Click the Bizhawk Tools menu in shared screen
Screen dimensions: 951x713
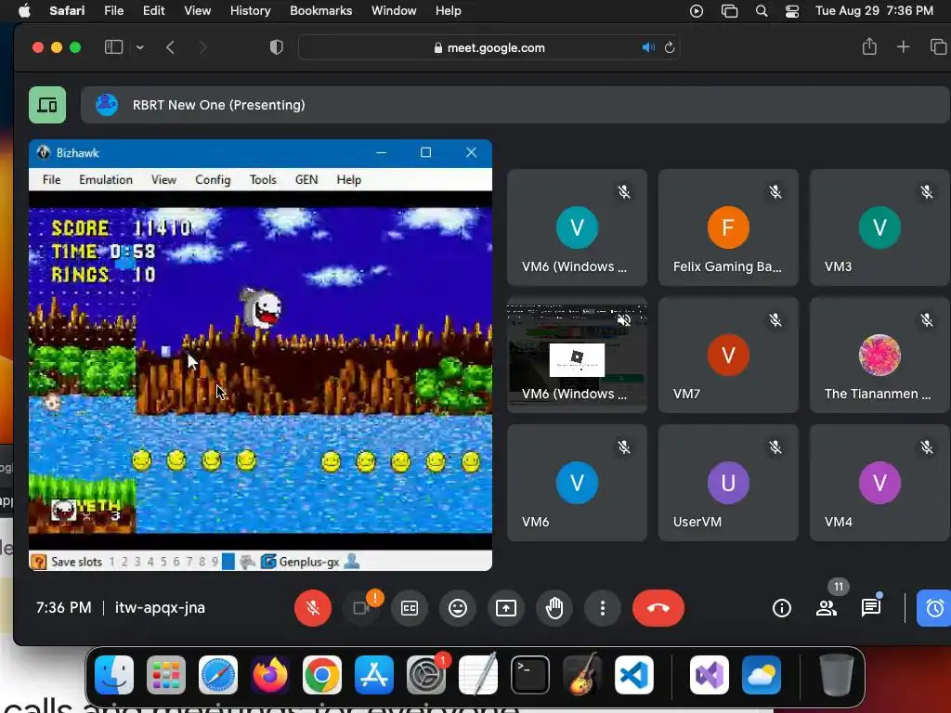pyautogui.click(x=263, y=179)
